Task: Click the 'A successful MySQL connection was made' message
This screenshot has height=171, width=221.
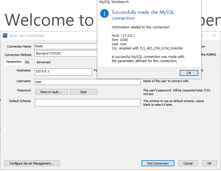Action: 148,59
